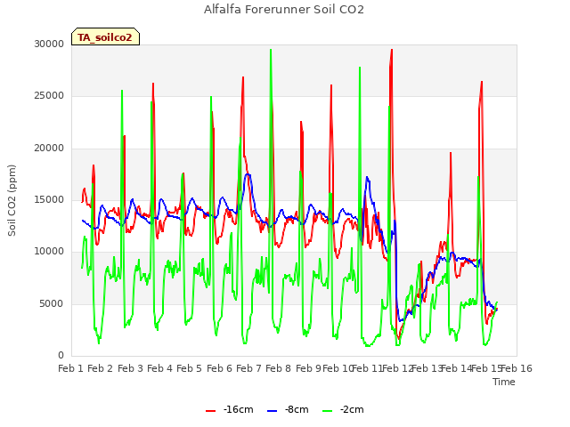Click the Feb 16 x-axis label

click(517, 369)
